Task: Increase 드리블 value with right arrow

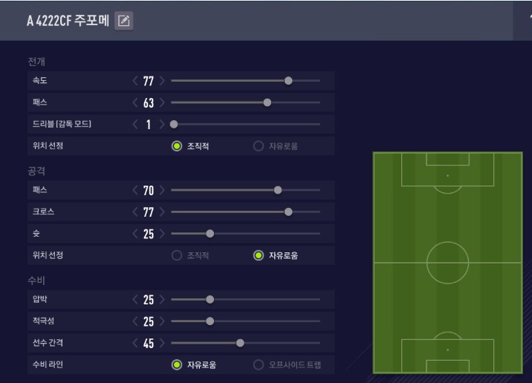Action: 162,124
